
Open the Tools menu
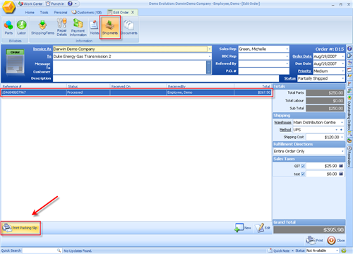44,13
